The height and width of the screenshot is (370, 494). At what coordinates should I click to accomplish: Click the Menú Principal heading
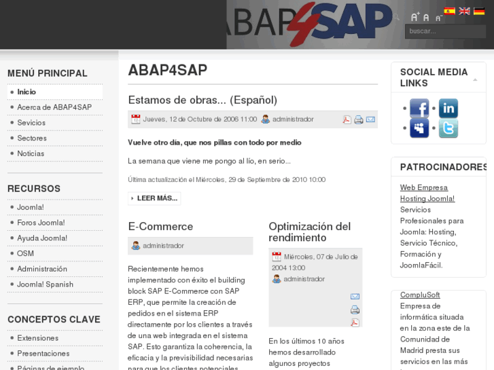pyautogui.click(x=48, y=73)
